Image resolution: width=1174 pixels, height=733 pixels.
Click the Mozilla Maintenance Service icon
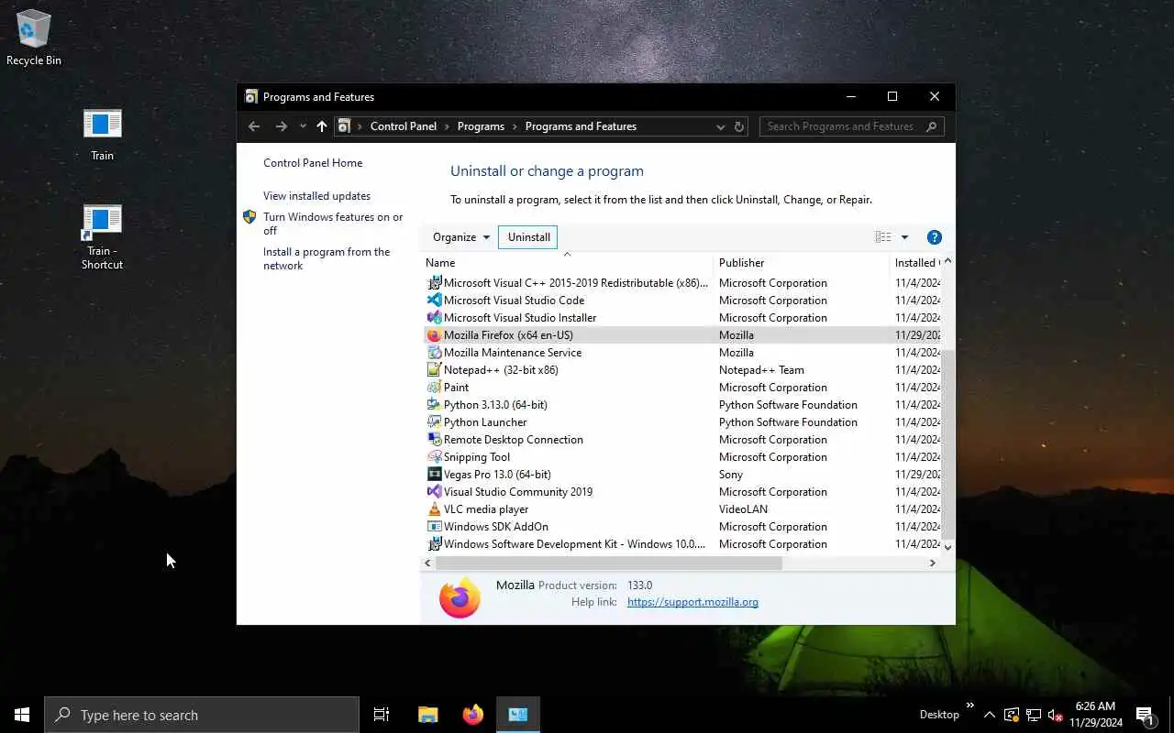[435, 353]
